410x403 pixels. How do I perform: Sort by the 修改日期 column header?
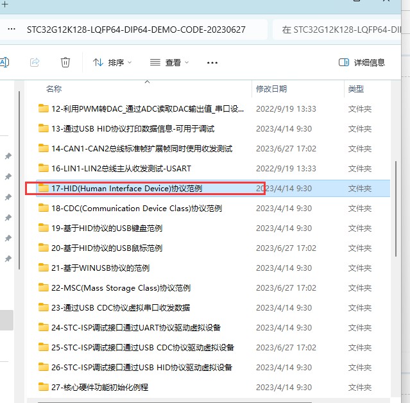[x=271, y=89]
